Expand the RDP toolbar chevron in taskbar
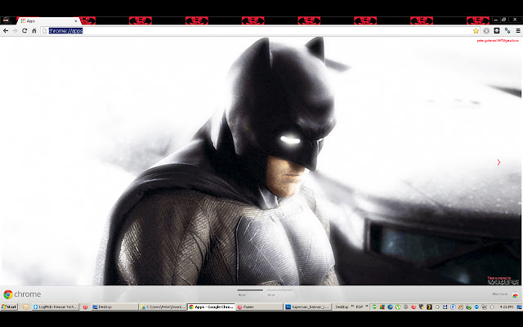The height and width of the screenshot is (327, 523). coord(367,306)
